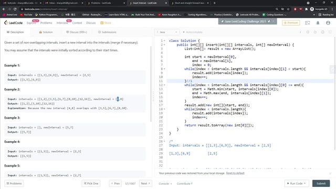Click the browser forward arrow
Screen dimensions: 336x189
coord(9,9)
